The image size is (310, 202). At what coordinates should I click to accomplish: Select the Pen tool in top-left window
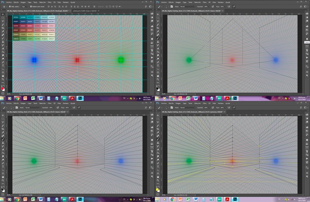pos(3,62)
